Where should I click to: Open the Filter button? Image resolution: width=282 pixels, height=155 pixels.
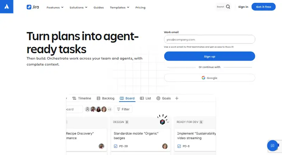click(123, 109)
